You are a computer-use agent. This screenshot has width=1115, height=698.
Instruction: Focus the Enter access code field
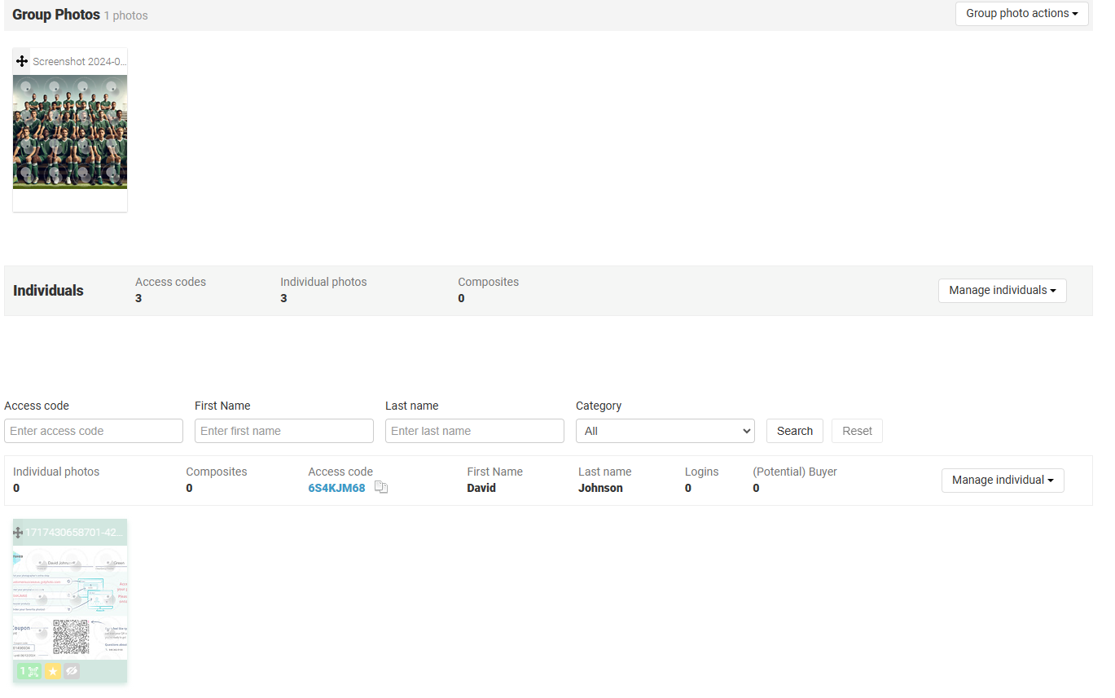pyautogui.click(x=94, y=431)
